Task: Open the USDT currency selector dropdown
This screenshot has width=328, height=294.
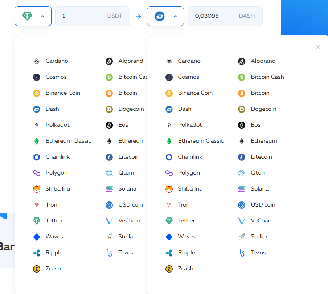Action: [33, 16]
